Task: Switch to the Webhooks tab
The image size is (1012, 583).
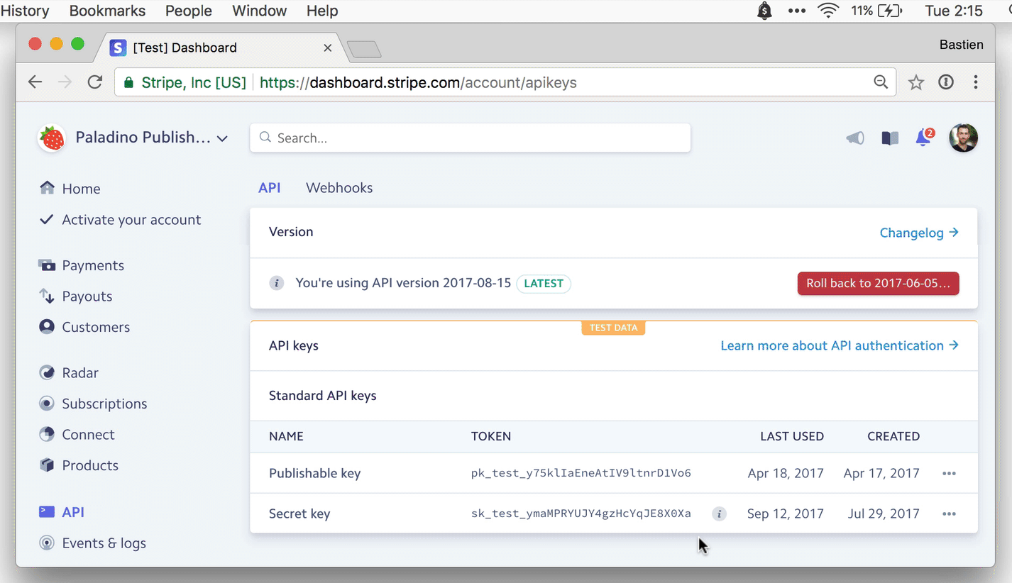Action: point(339,188)
